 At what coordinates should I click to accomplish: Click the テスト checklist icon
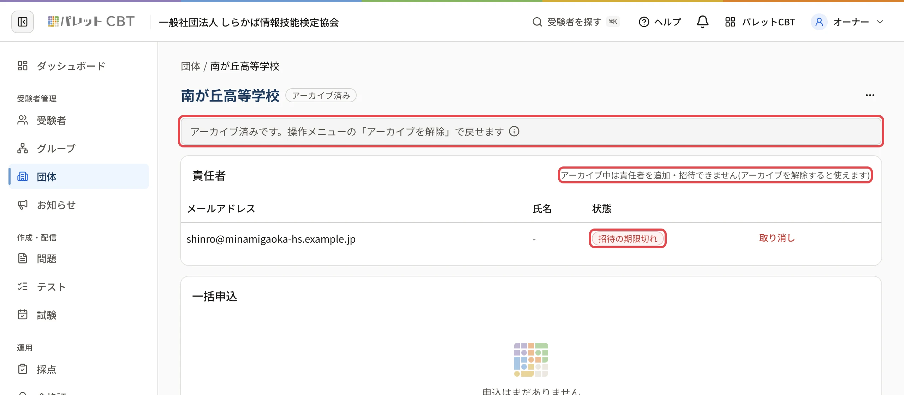click(23, 286)
